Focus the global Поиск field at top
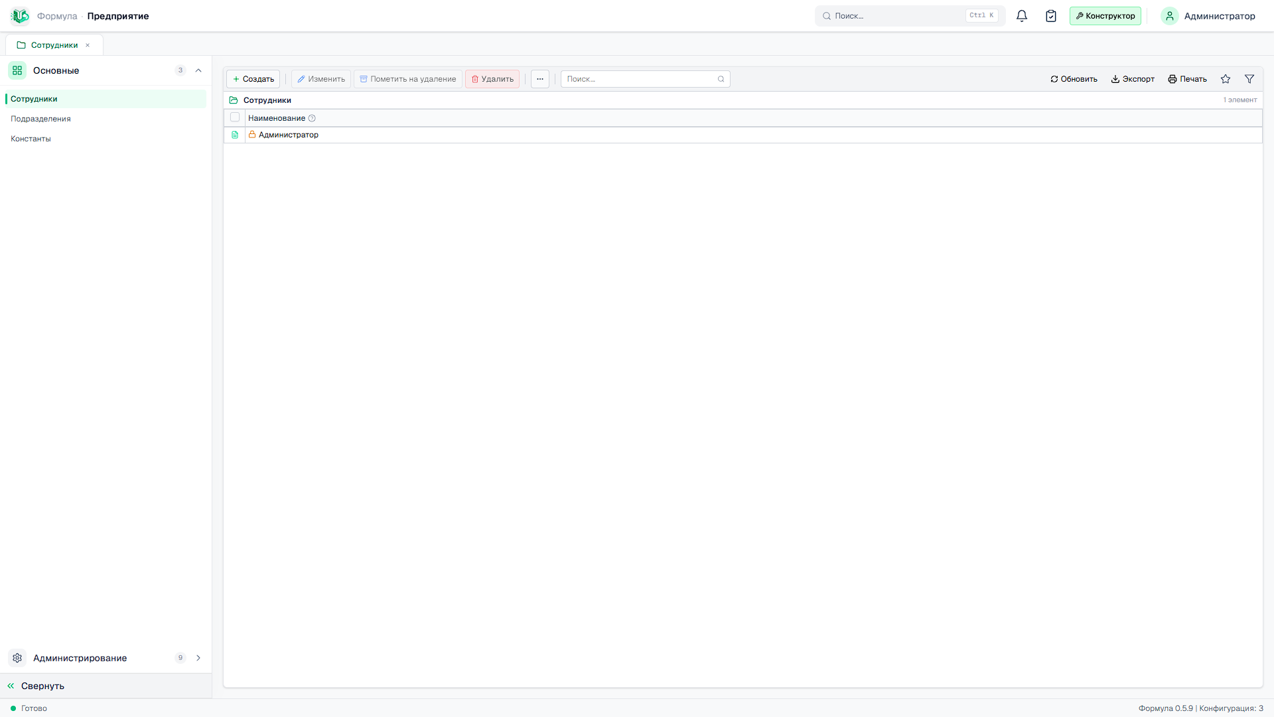The height and width of the screenshot is (717, 1274). tap(910, 16)
